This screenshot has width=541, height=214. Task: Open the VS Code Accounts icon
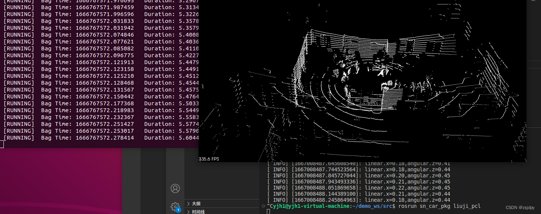coord(175,188)
